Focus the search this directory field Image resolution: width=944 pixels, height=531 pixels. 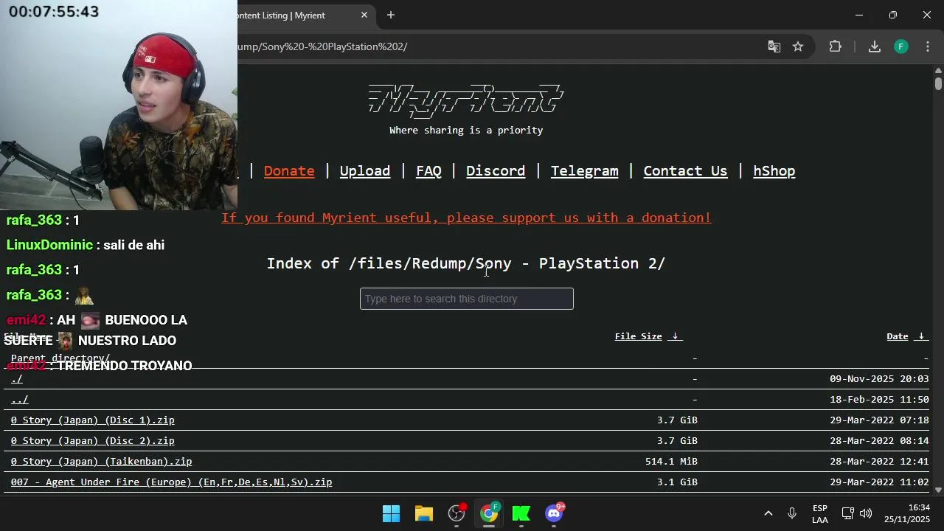point(467,299)
